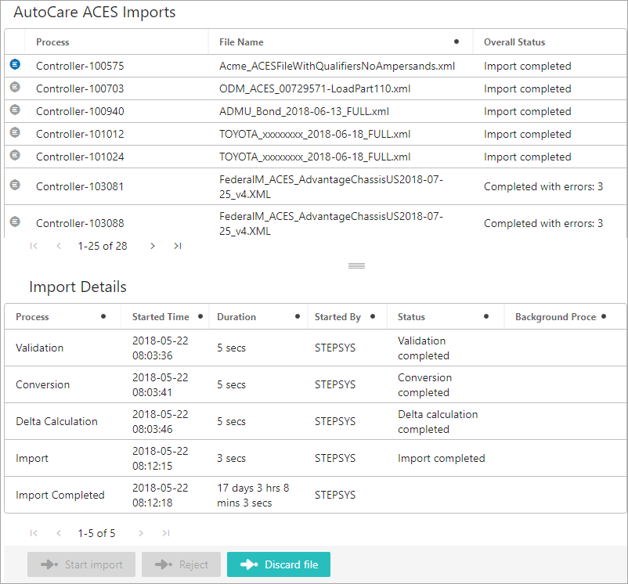
Task: Go to next page of imports list
Action: (x=152, y=246)
